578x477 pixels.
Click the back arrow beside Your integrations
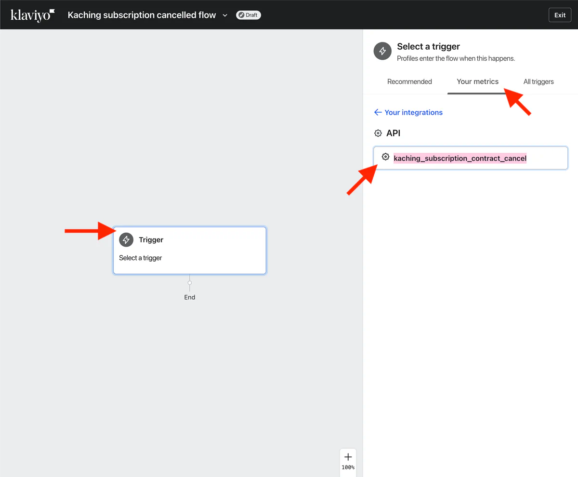[378, 112]
